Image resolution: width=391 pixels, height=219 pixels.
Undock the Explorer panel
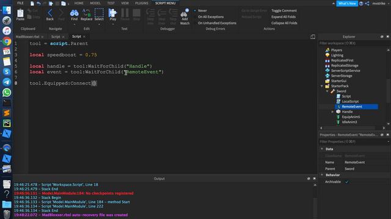pos(382,36)
